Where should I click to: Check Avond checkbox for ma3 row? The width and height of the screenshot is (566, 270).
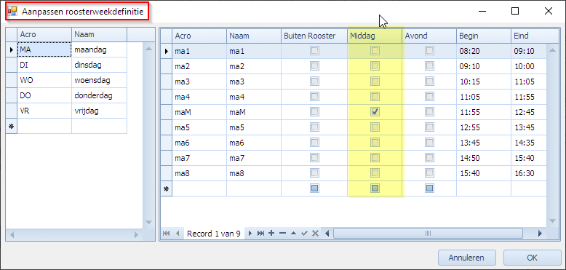coord(429,82)
